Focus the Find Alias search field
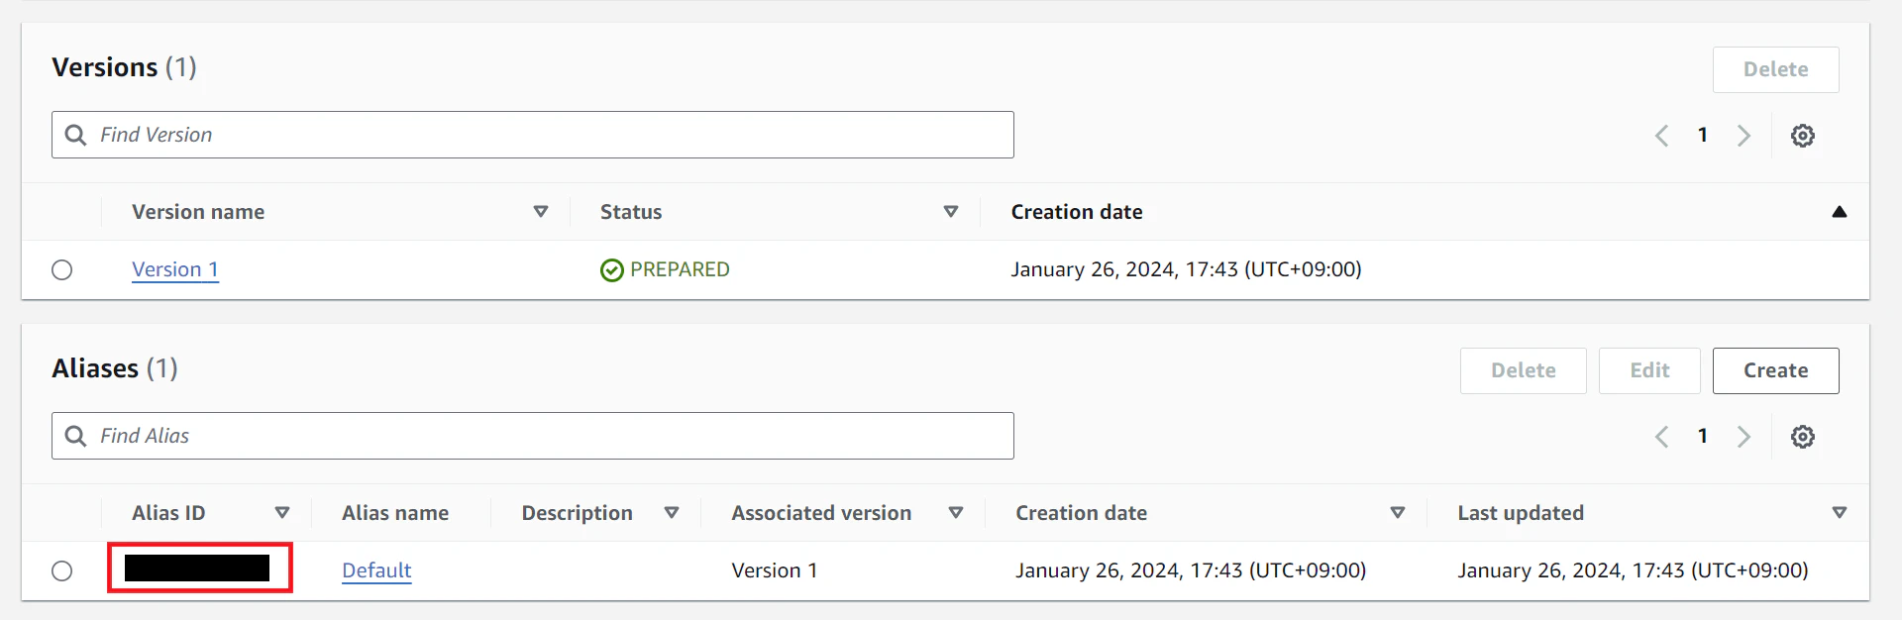 click(x=533, y=436)
